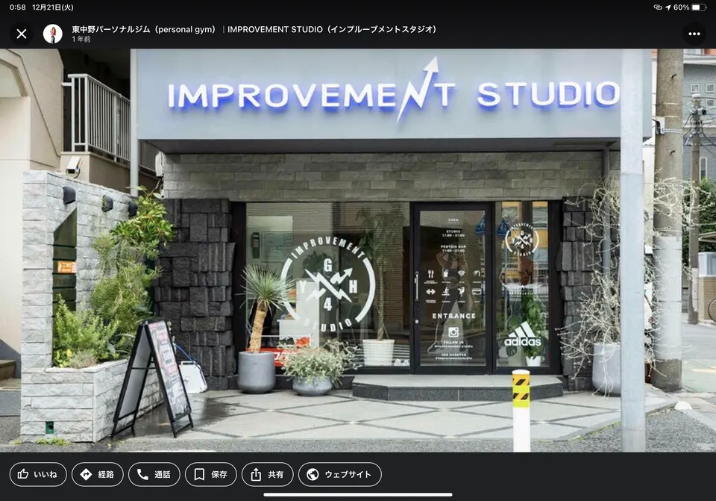Tap the いいね like button
Screen dimensions: 716x501
38,474
